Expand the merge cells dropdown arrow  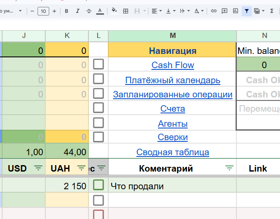point(145,11)
